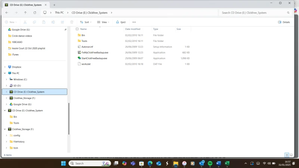Expand the Icon folder node
This screenshot has width=299, height=168.
click(x=6, y=148)
